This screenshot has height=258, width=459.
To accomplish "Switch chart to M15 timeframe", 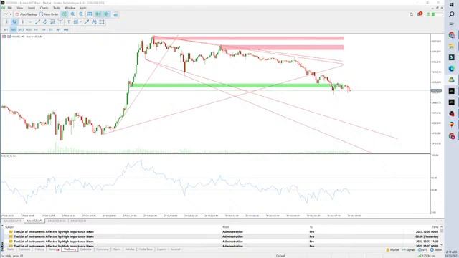I will 21,29.
